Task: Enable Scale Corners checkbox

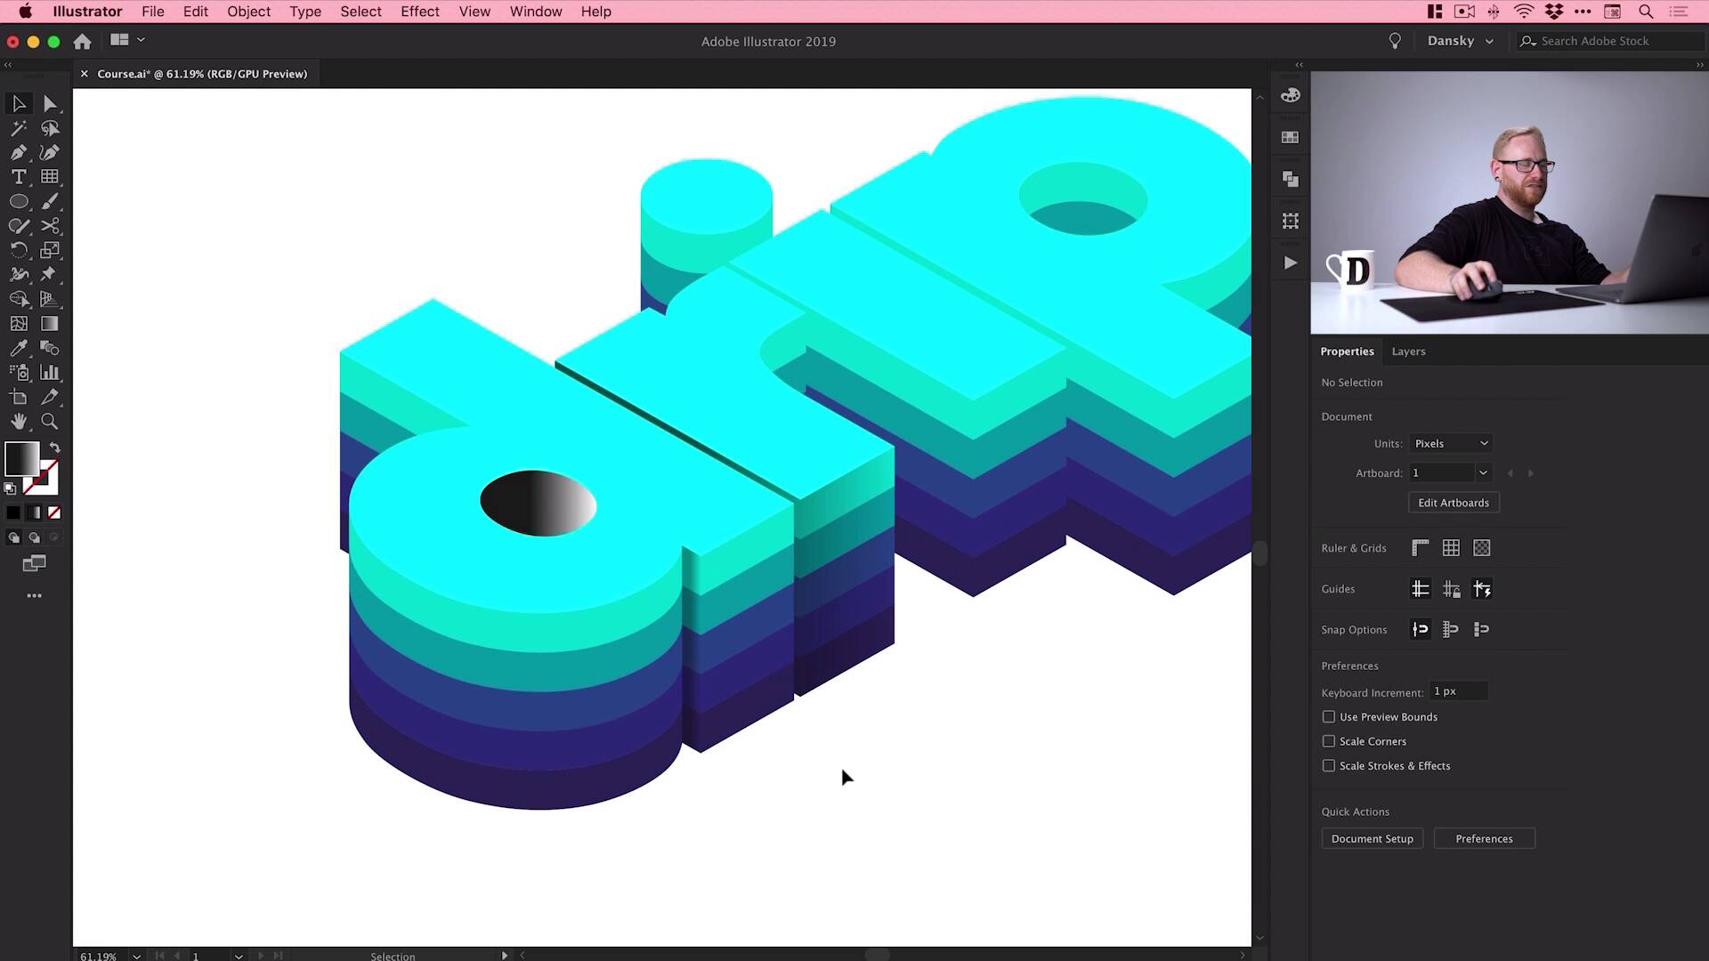Action: [1329, 740]
